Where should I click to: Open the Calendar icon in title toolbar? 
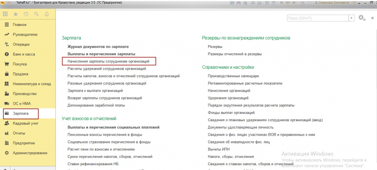[274, 3]
